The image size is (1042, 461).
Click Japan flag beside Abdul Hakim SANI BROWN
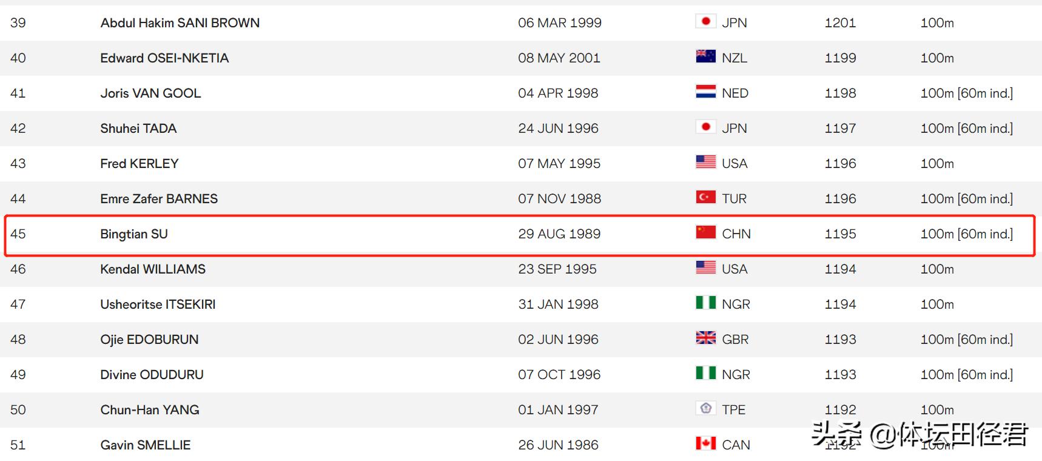click(705, 22)
